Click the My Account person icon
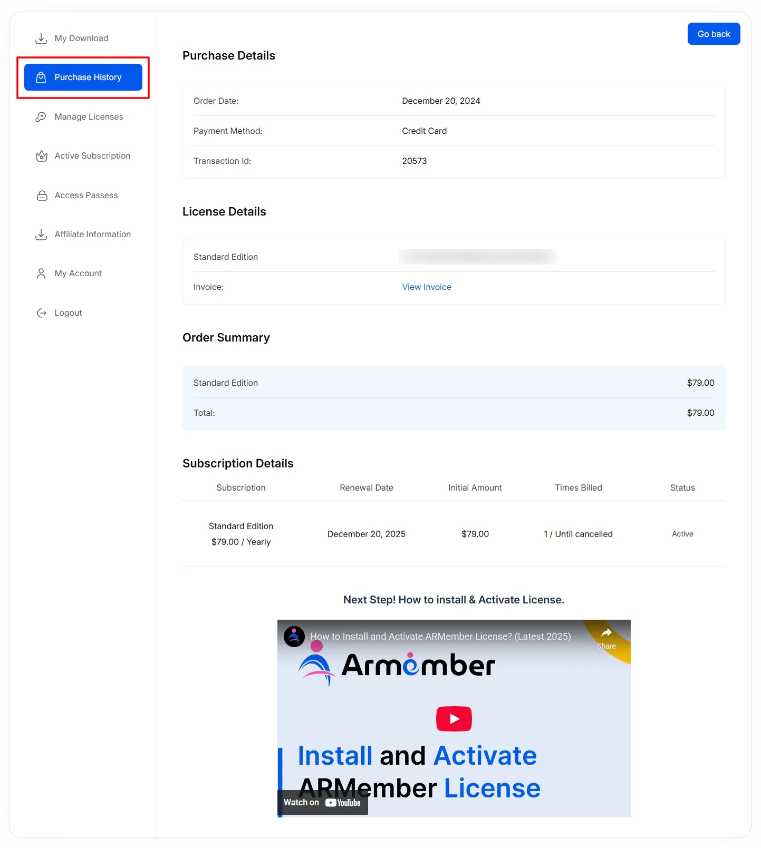This screenshot has width=761, height=848. coord(41,274)
